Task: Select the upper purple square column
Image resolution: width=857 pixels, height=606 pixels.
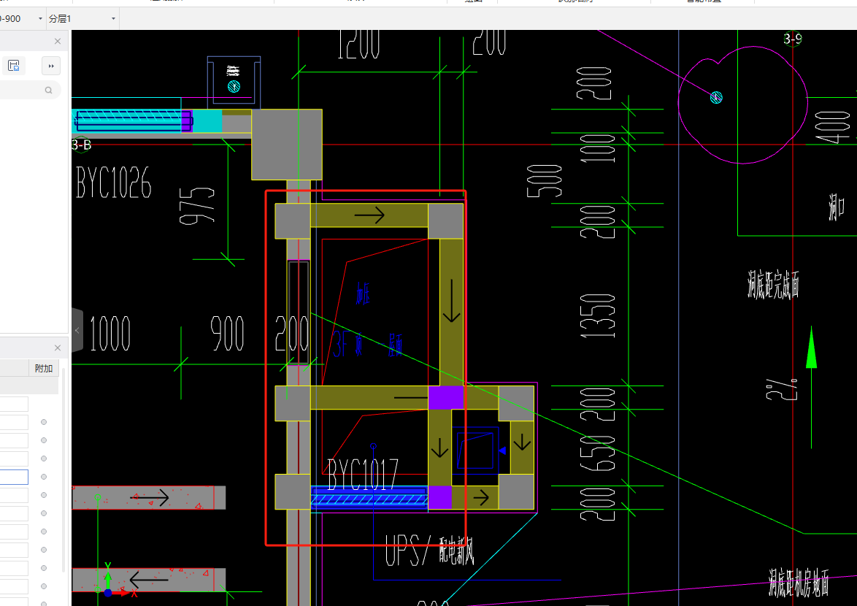Action: click(445, 398)
